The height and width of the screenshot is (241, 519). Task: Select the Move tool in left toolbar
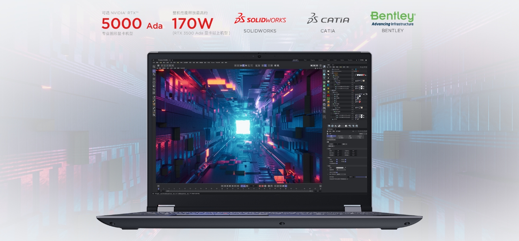[x=154, y=79]
